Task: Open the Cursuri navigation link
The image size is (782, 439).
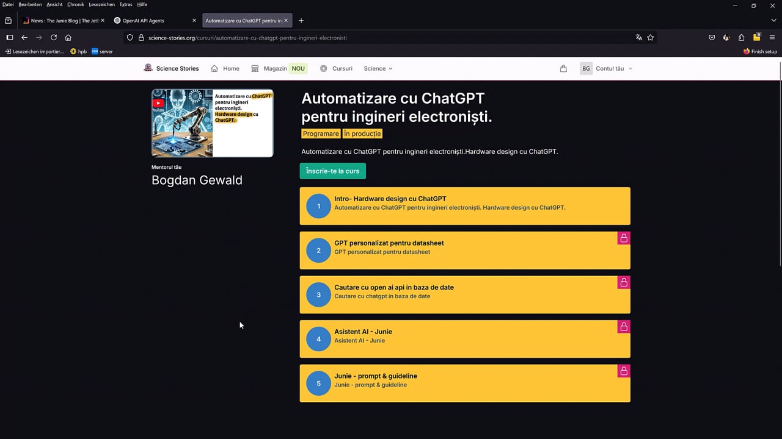Action: [x=336, y=68]
